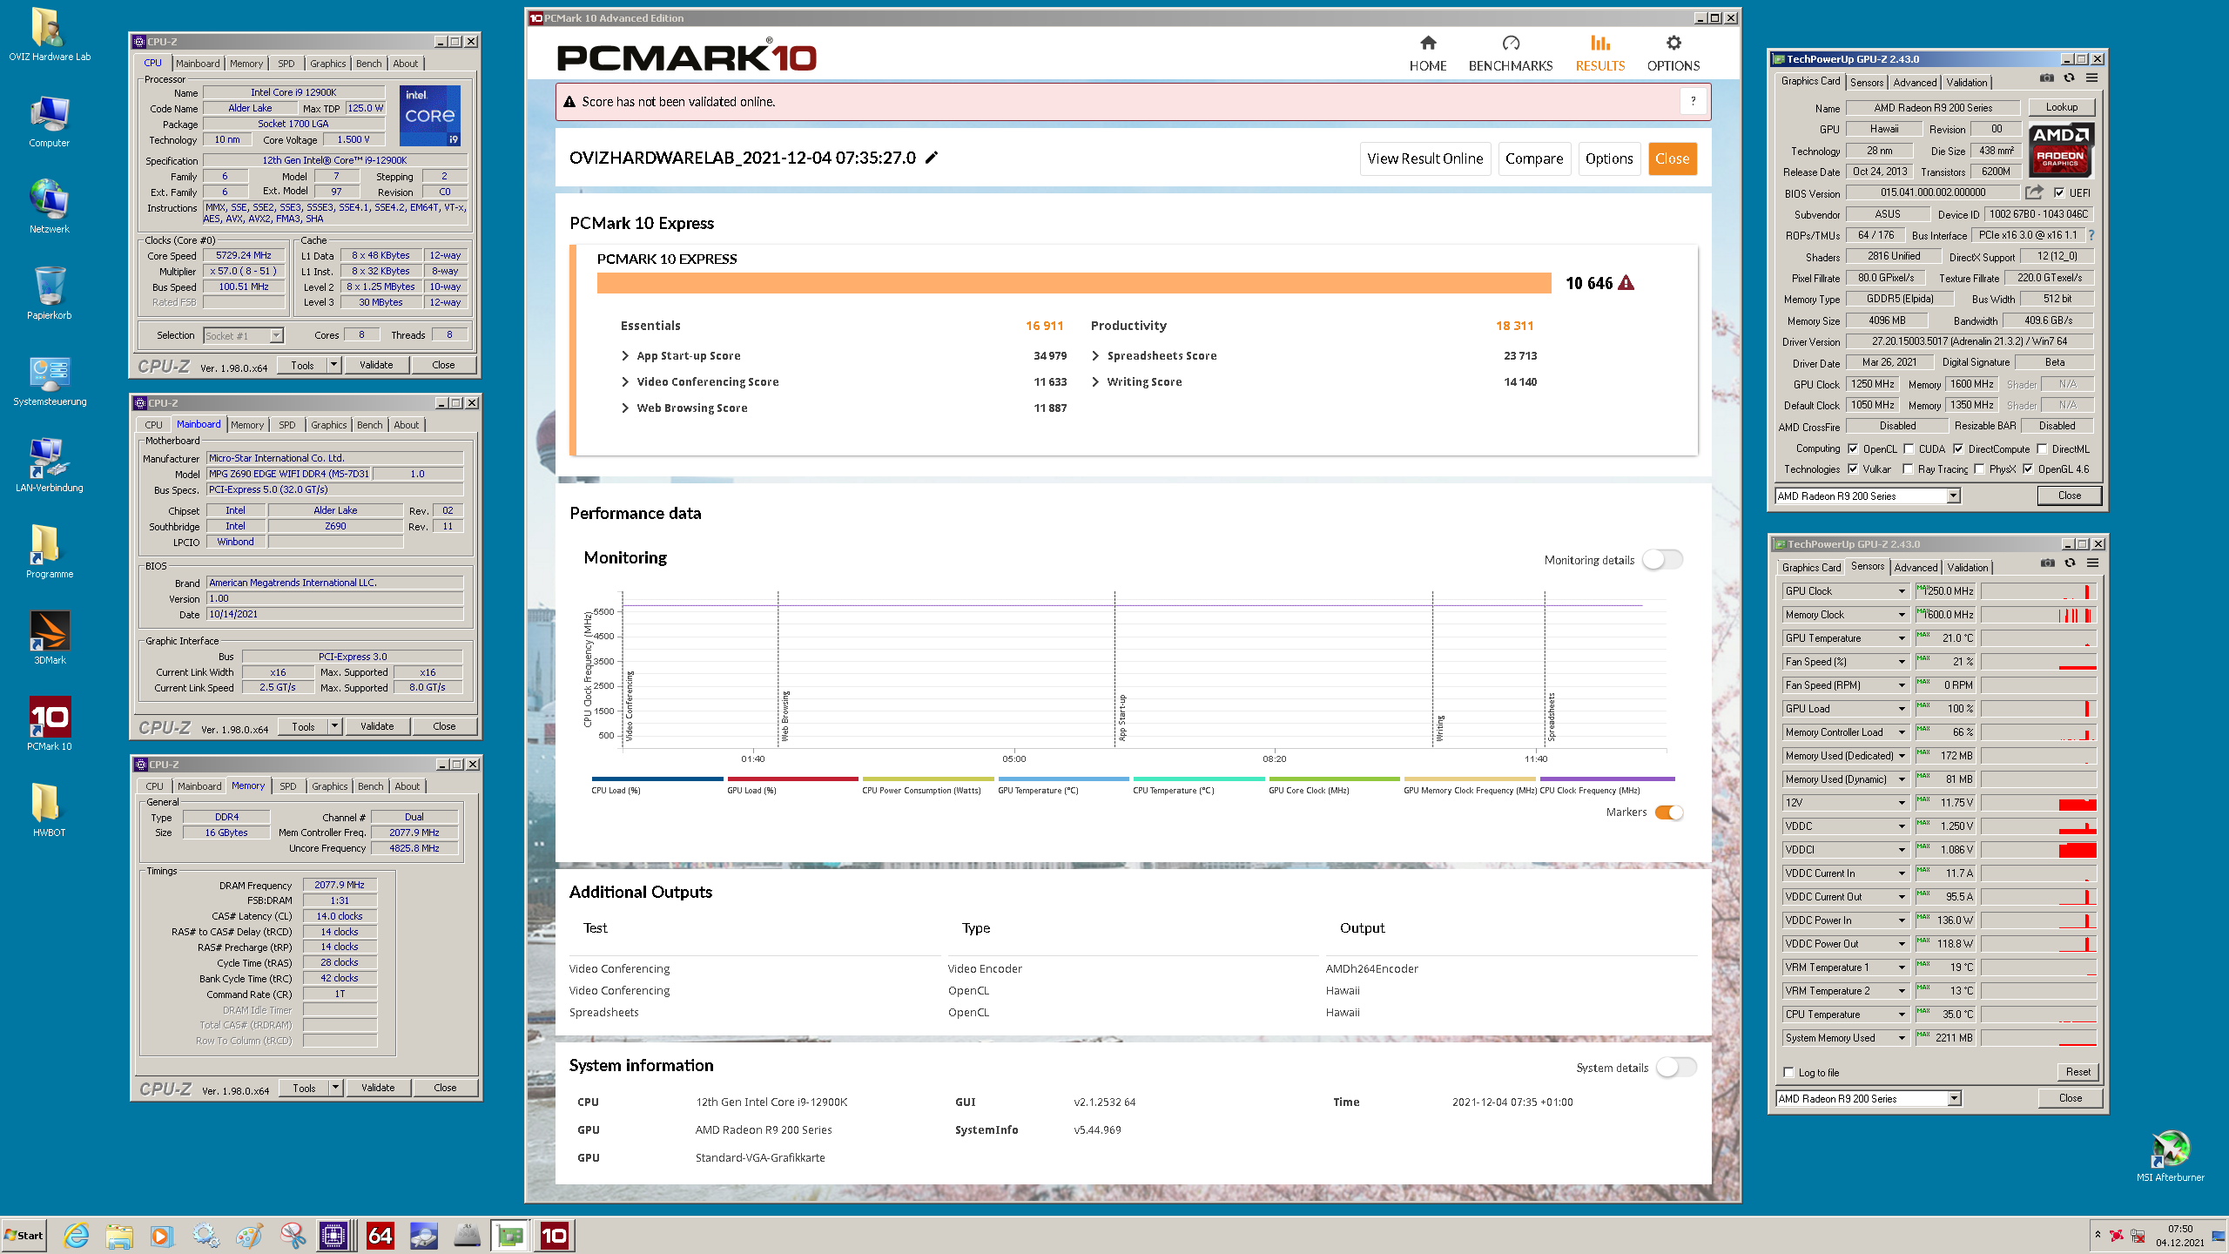Switch to the Advanced tab in GPU-Z Graphics Card window
Screen dimensions: 2229x1254
[1915, 83]
